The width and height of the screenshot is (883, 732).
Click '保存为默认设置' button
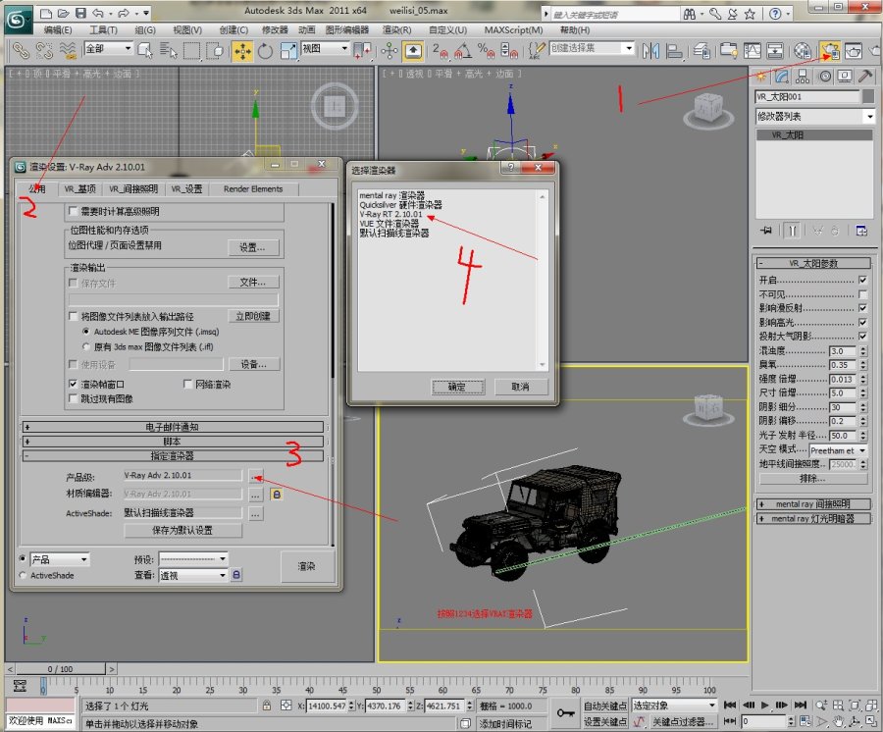(x=183, y=531)
